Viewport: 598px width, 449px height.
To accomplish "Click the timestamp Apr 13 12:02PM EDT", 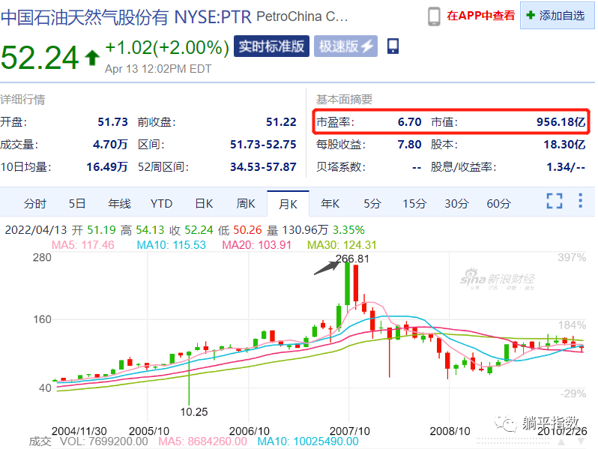I will tap(158, 69).
